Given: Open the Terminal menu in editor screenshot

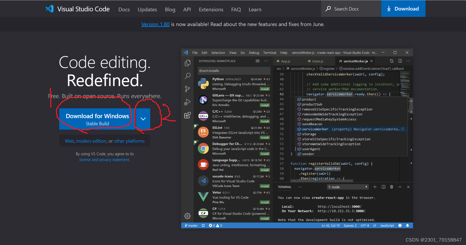Looking at the screenshot, I should pyautogui.click(x=270, y=53).
